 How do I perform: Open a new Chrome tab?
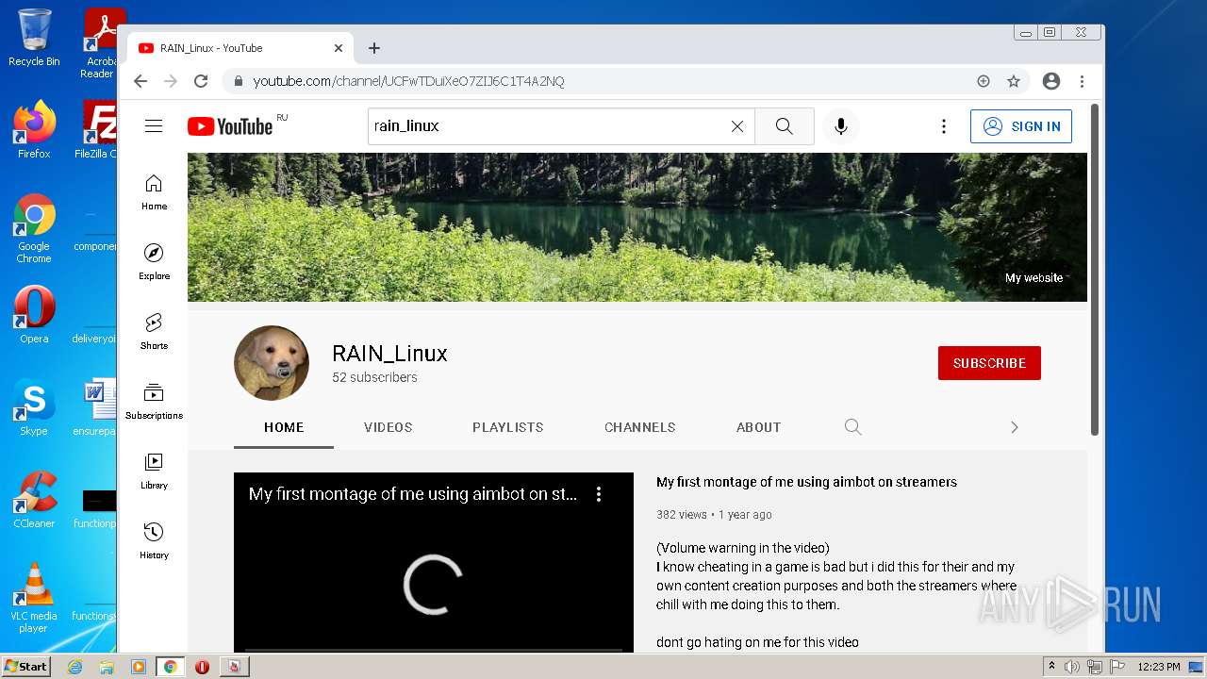[374, 48]
